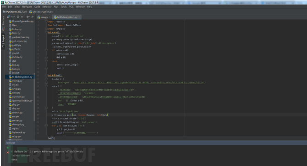Select sshp.py in project tree
Viewport: 307px width, 166px height.
(x=16, y=136)
